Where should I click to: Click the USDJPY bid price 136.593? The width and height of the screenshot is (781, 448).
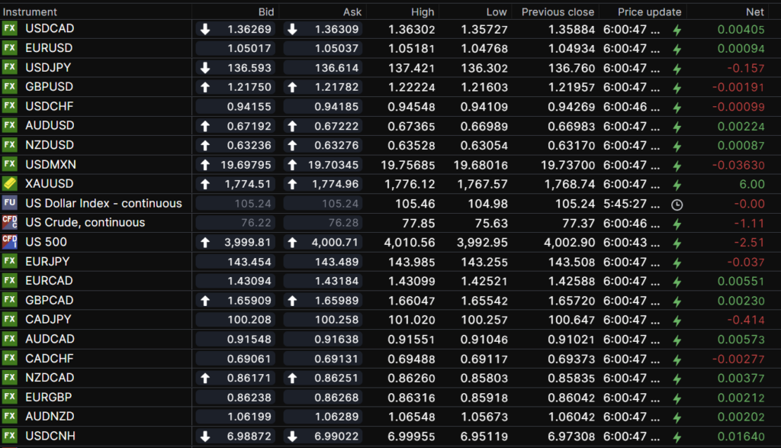pyautogui.click(x=250, y=68)
